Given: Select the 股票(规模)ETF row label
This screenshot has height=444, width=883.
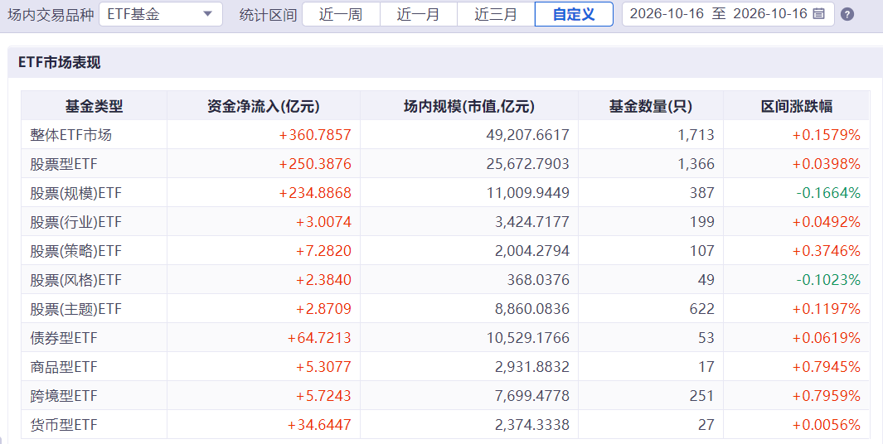Looking at the screenshot, I should 76,193.
